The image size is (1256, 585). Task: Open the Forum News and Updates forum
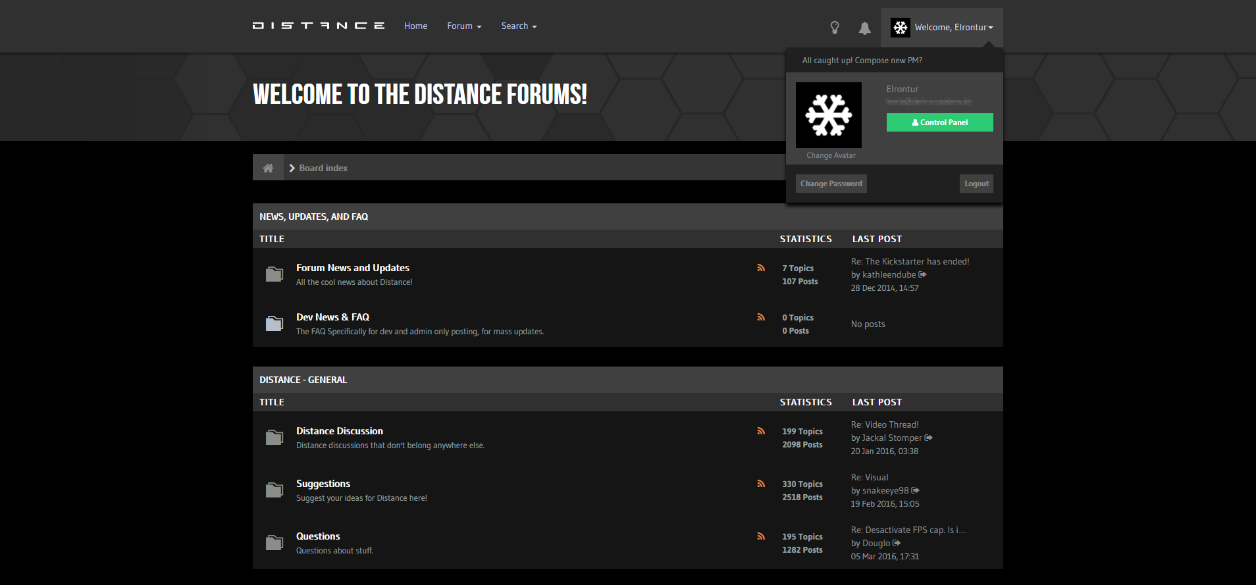click(x=353, y=268)
